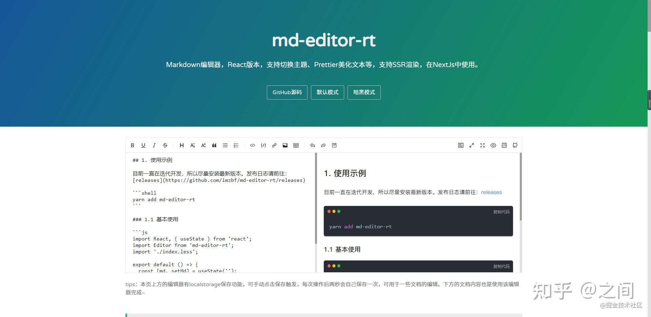Screen dimensions: 651x317
Task: Click 复制代码 to copy the yarn command
Action: point(501,211)
